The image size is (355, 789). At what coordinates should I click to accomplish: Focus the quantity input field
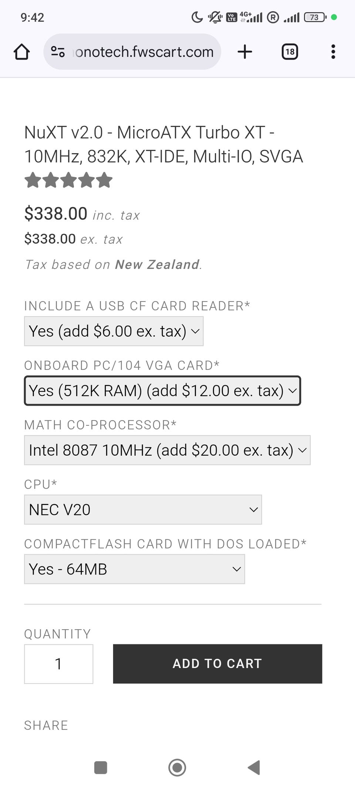point(58,664)
